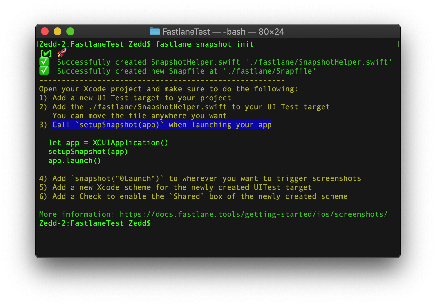This screenshot has height=305, width=436.
Task: Click step 2 line about SnapshotHelper.swift
Action: tap(184, 107)
